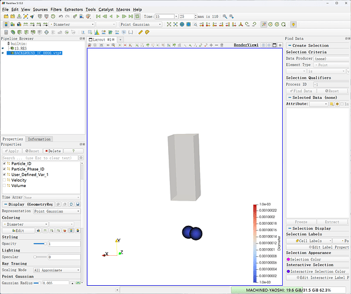Click the Zoom to Box icon

[195, 25]
